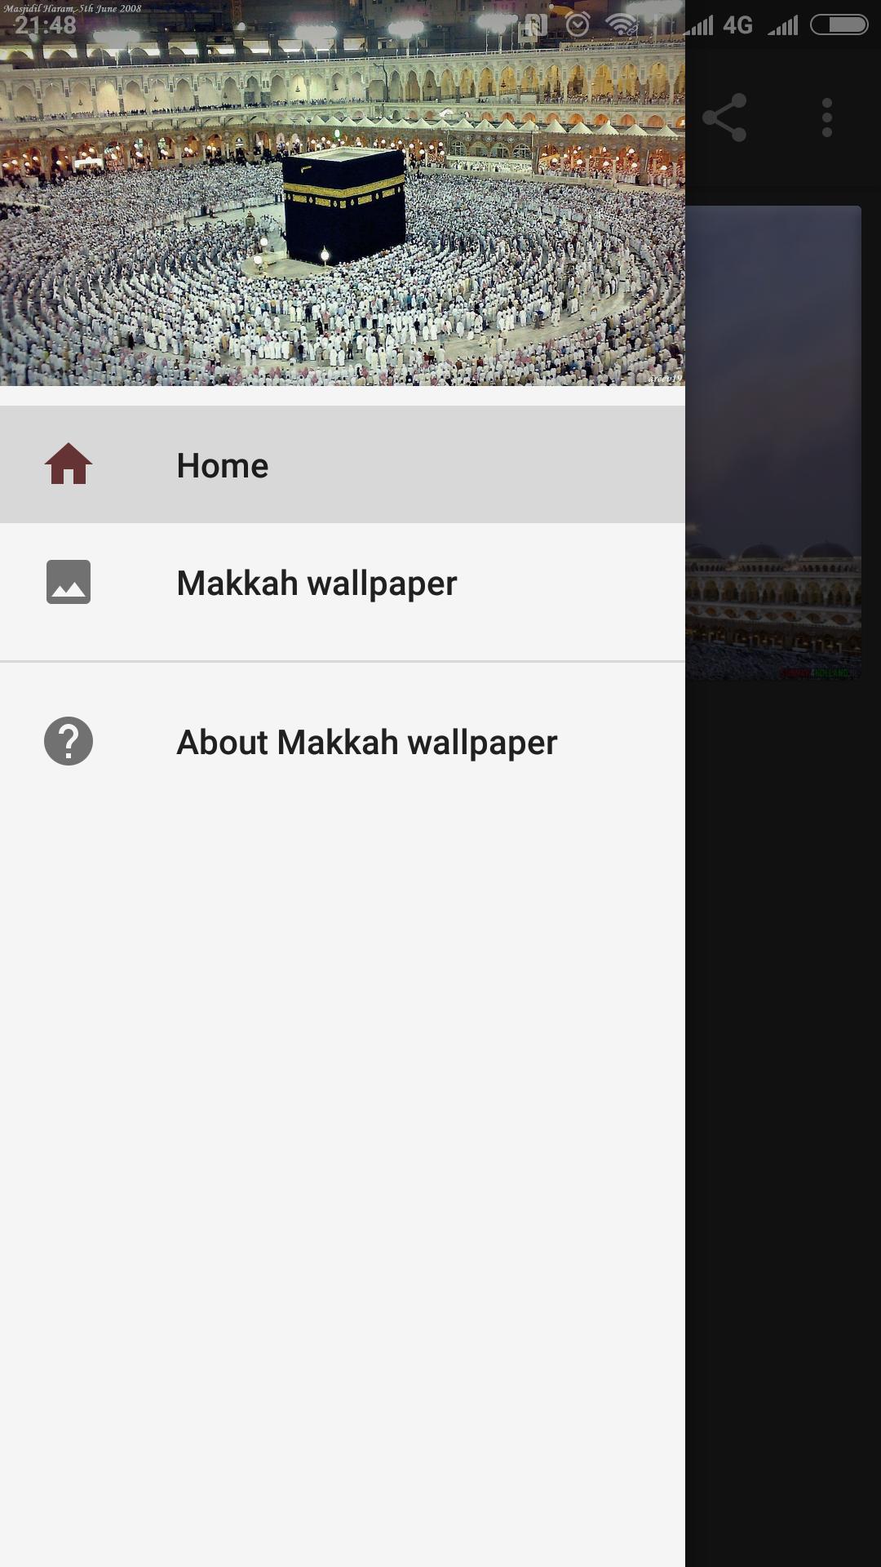Screen dimensions: 881x1567
Task: Tap the signal bars left of 4G
Action: pos(698,25)
